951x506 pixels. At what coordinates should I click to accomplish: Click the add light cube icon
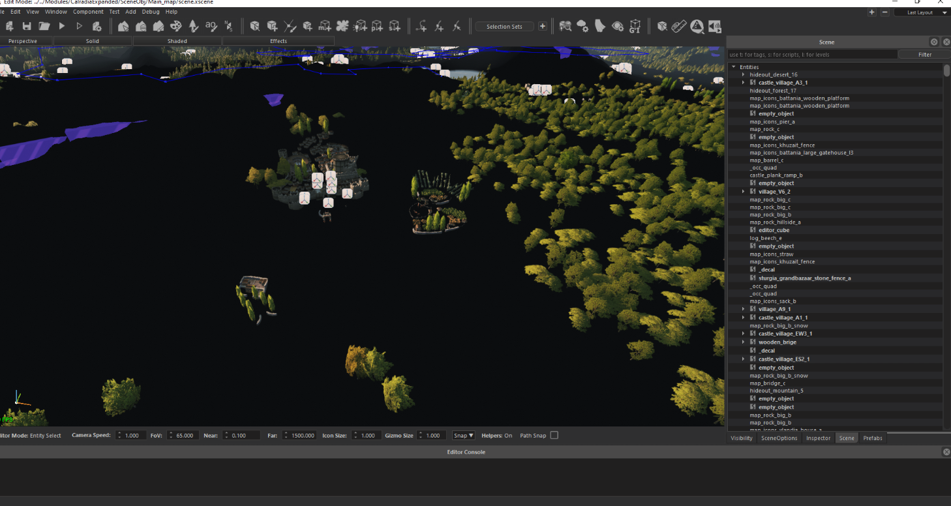point(360,26)
